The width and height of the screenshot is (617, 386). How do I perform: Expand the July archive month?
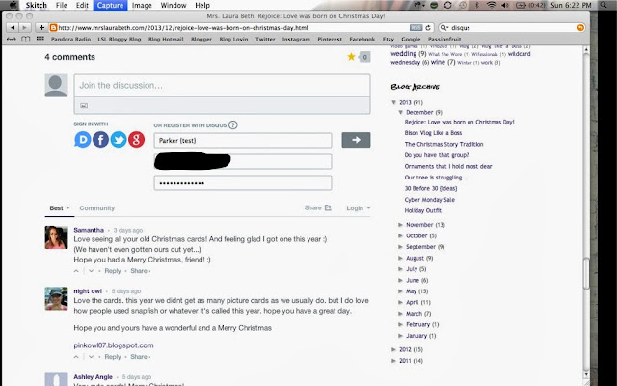pyautogui.click(x=401, y=269)
